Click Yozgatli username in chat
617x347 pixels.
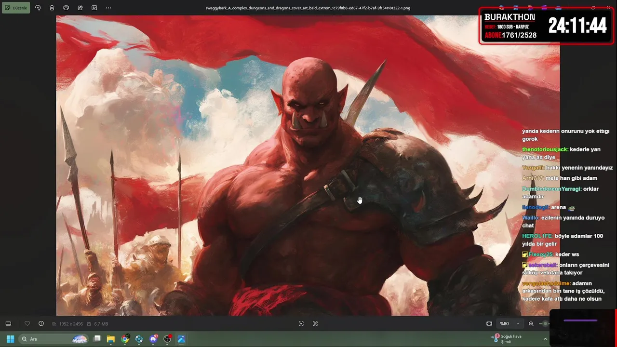click(x=533, y=168)
